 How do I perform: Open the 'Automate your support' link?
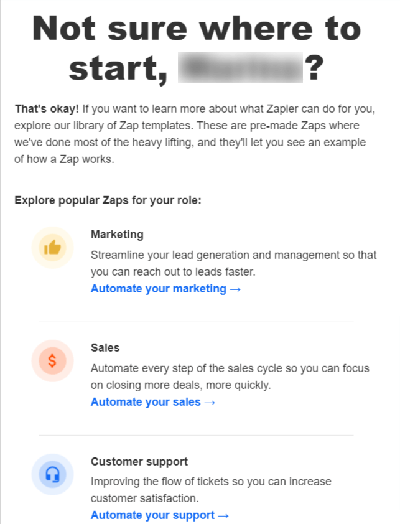[x=160, y=515]
